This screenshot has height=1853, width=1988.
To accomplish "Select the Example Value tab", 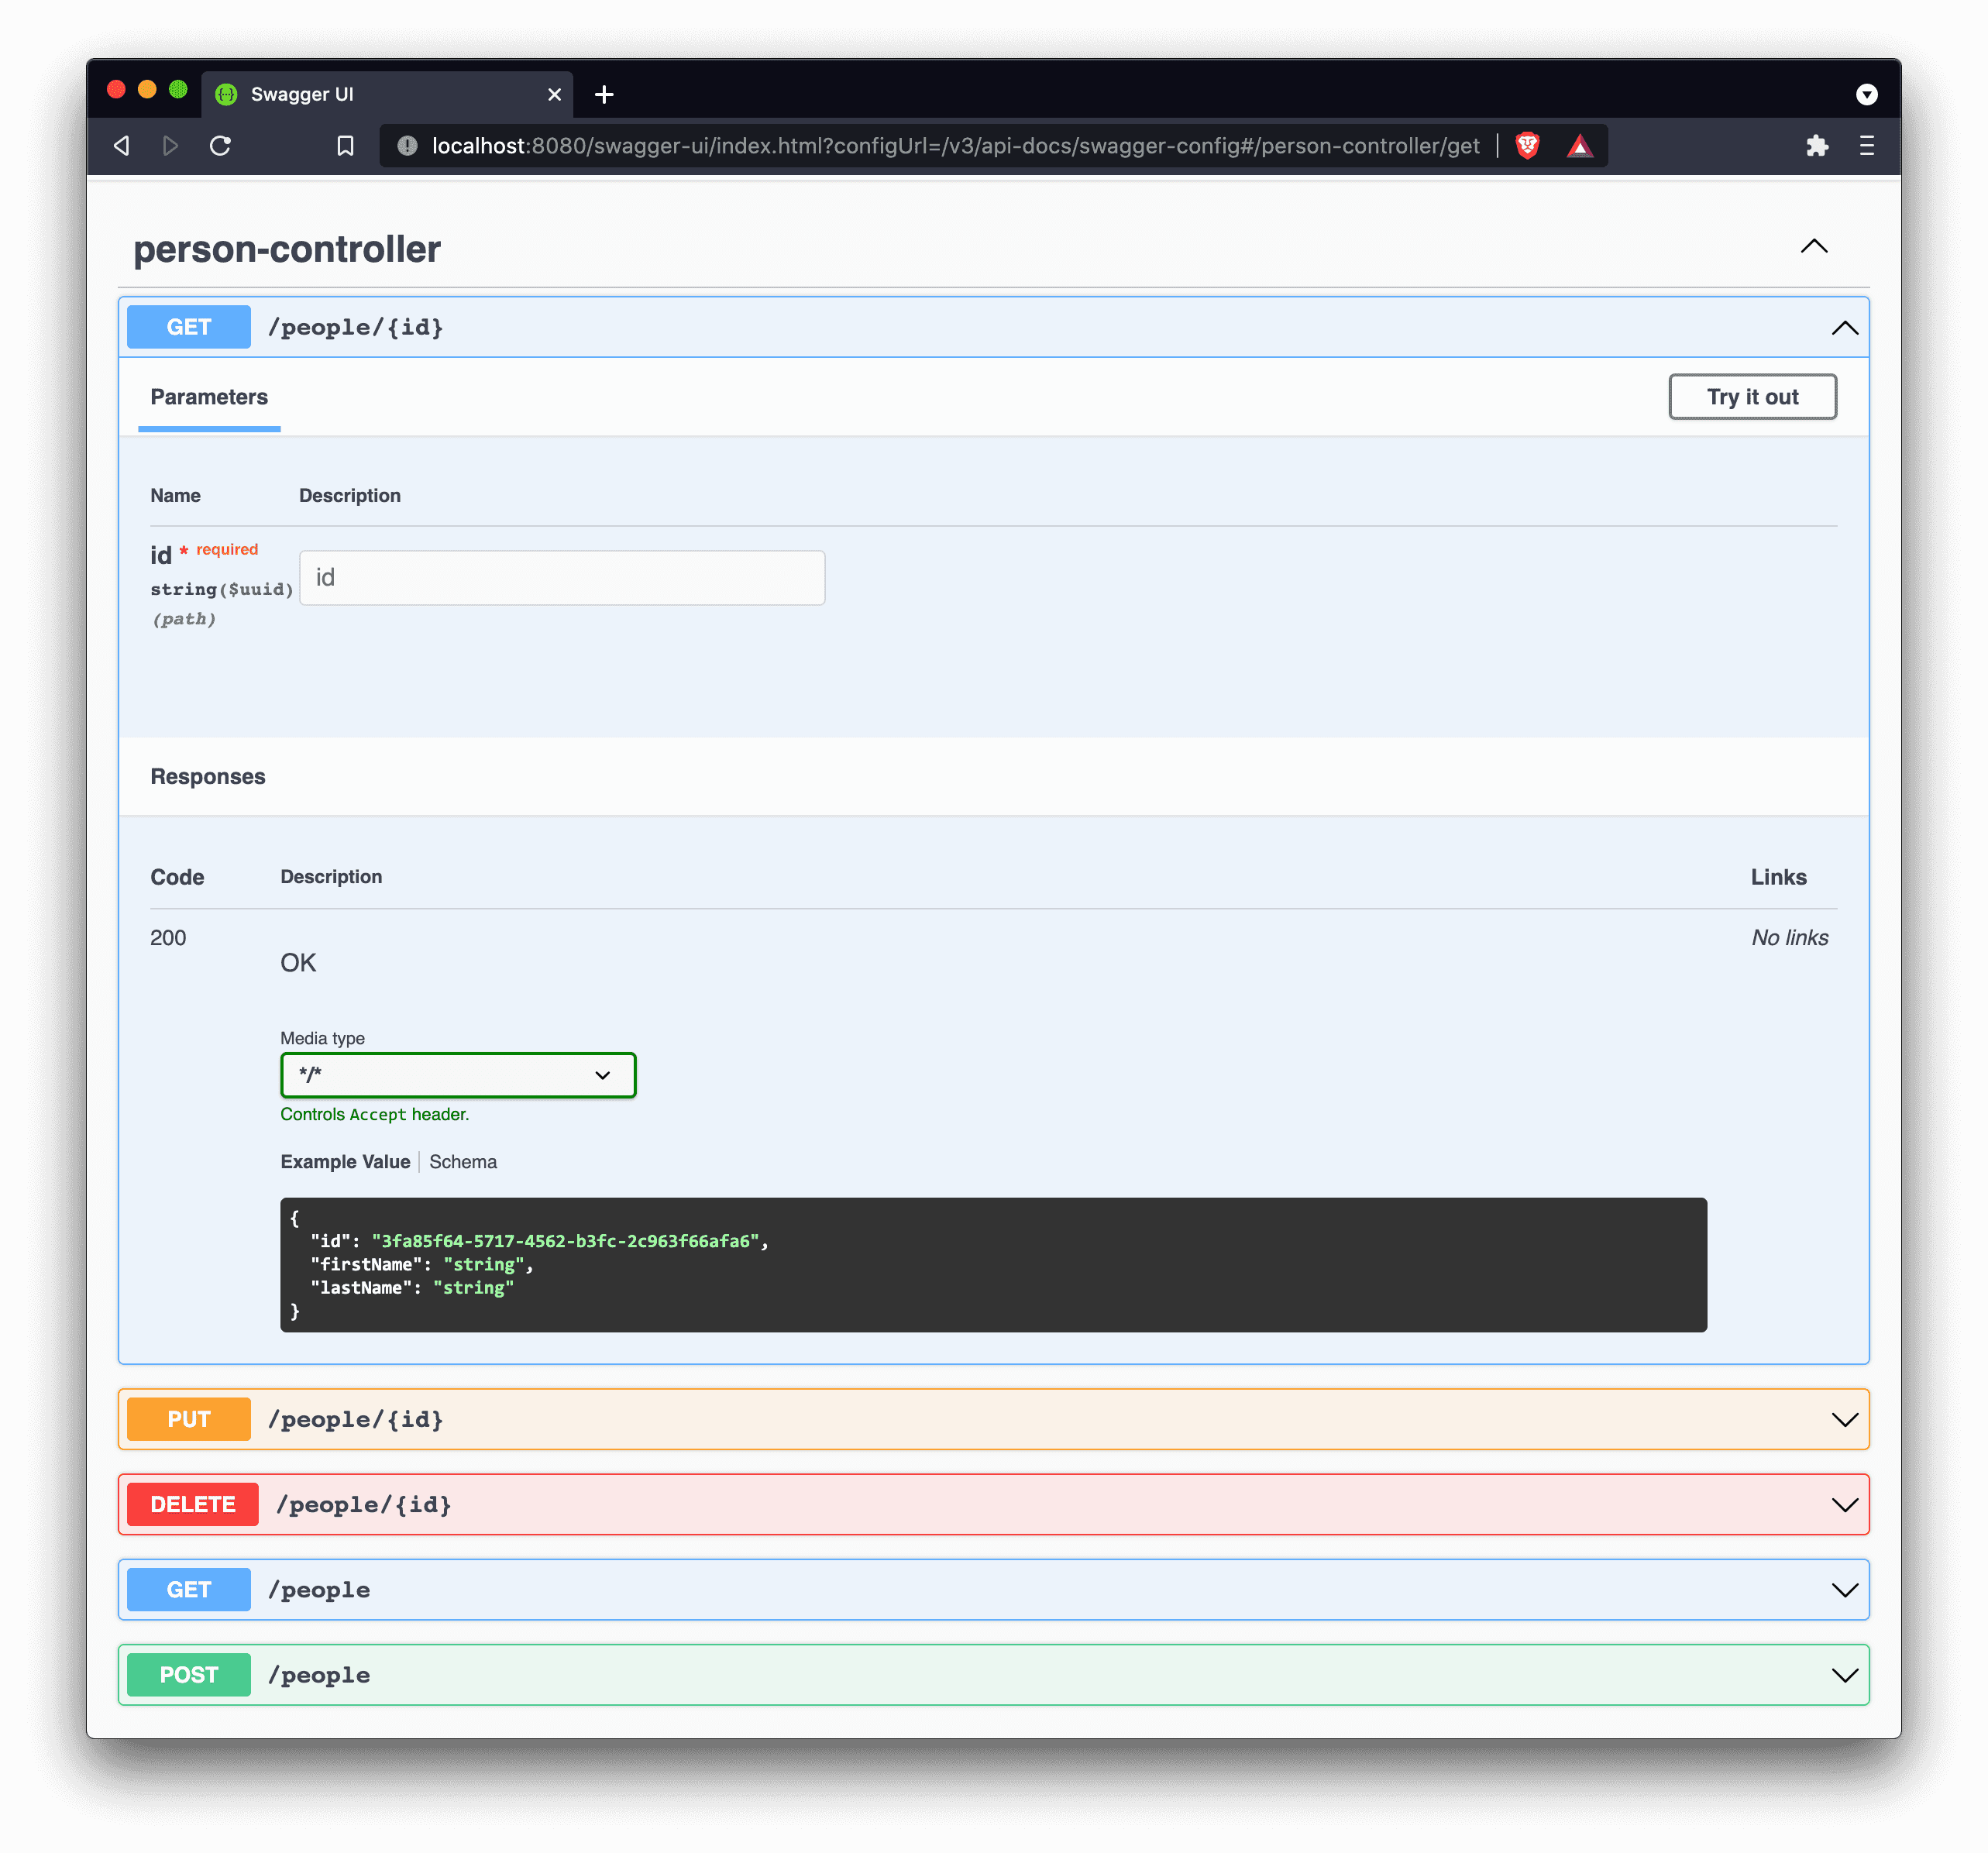I will (x=345, y=1162).
